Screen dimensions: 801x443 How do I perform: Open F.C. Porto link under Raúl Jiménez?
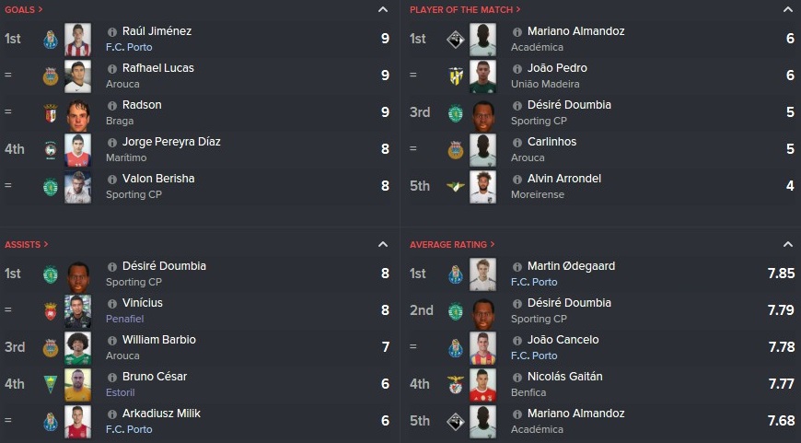coord(129,47)
